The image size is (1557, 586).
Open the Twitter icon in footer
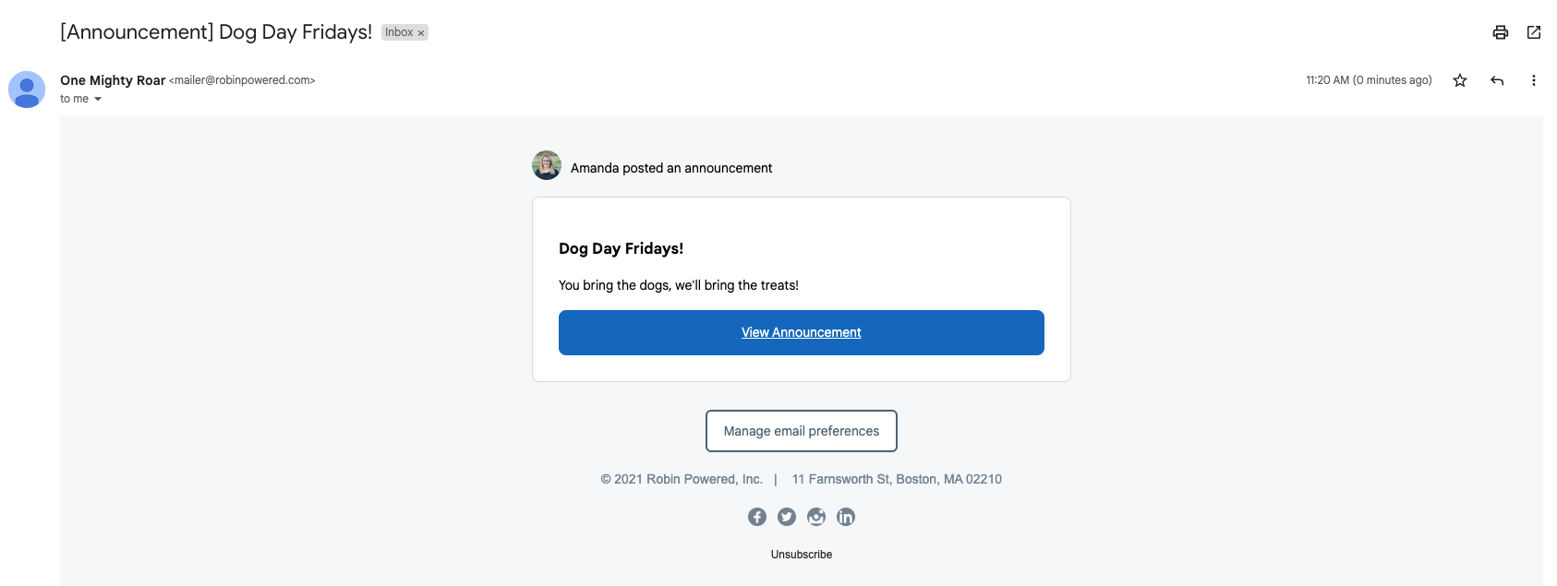click(x=787, y=517)
